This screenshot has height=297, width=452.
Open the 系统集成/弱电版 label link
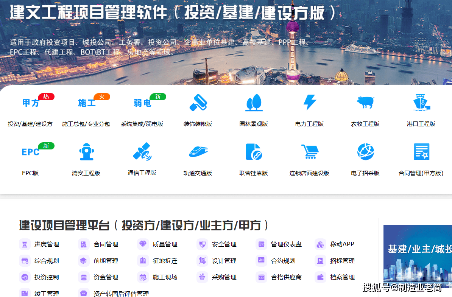pos(142,124)
